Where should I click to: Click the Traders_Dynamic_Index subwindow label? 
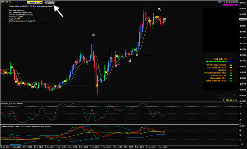[26, 126]
